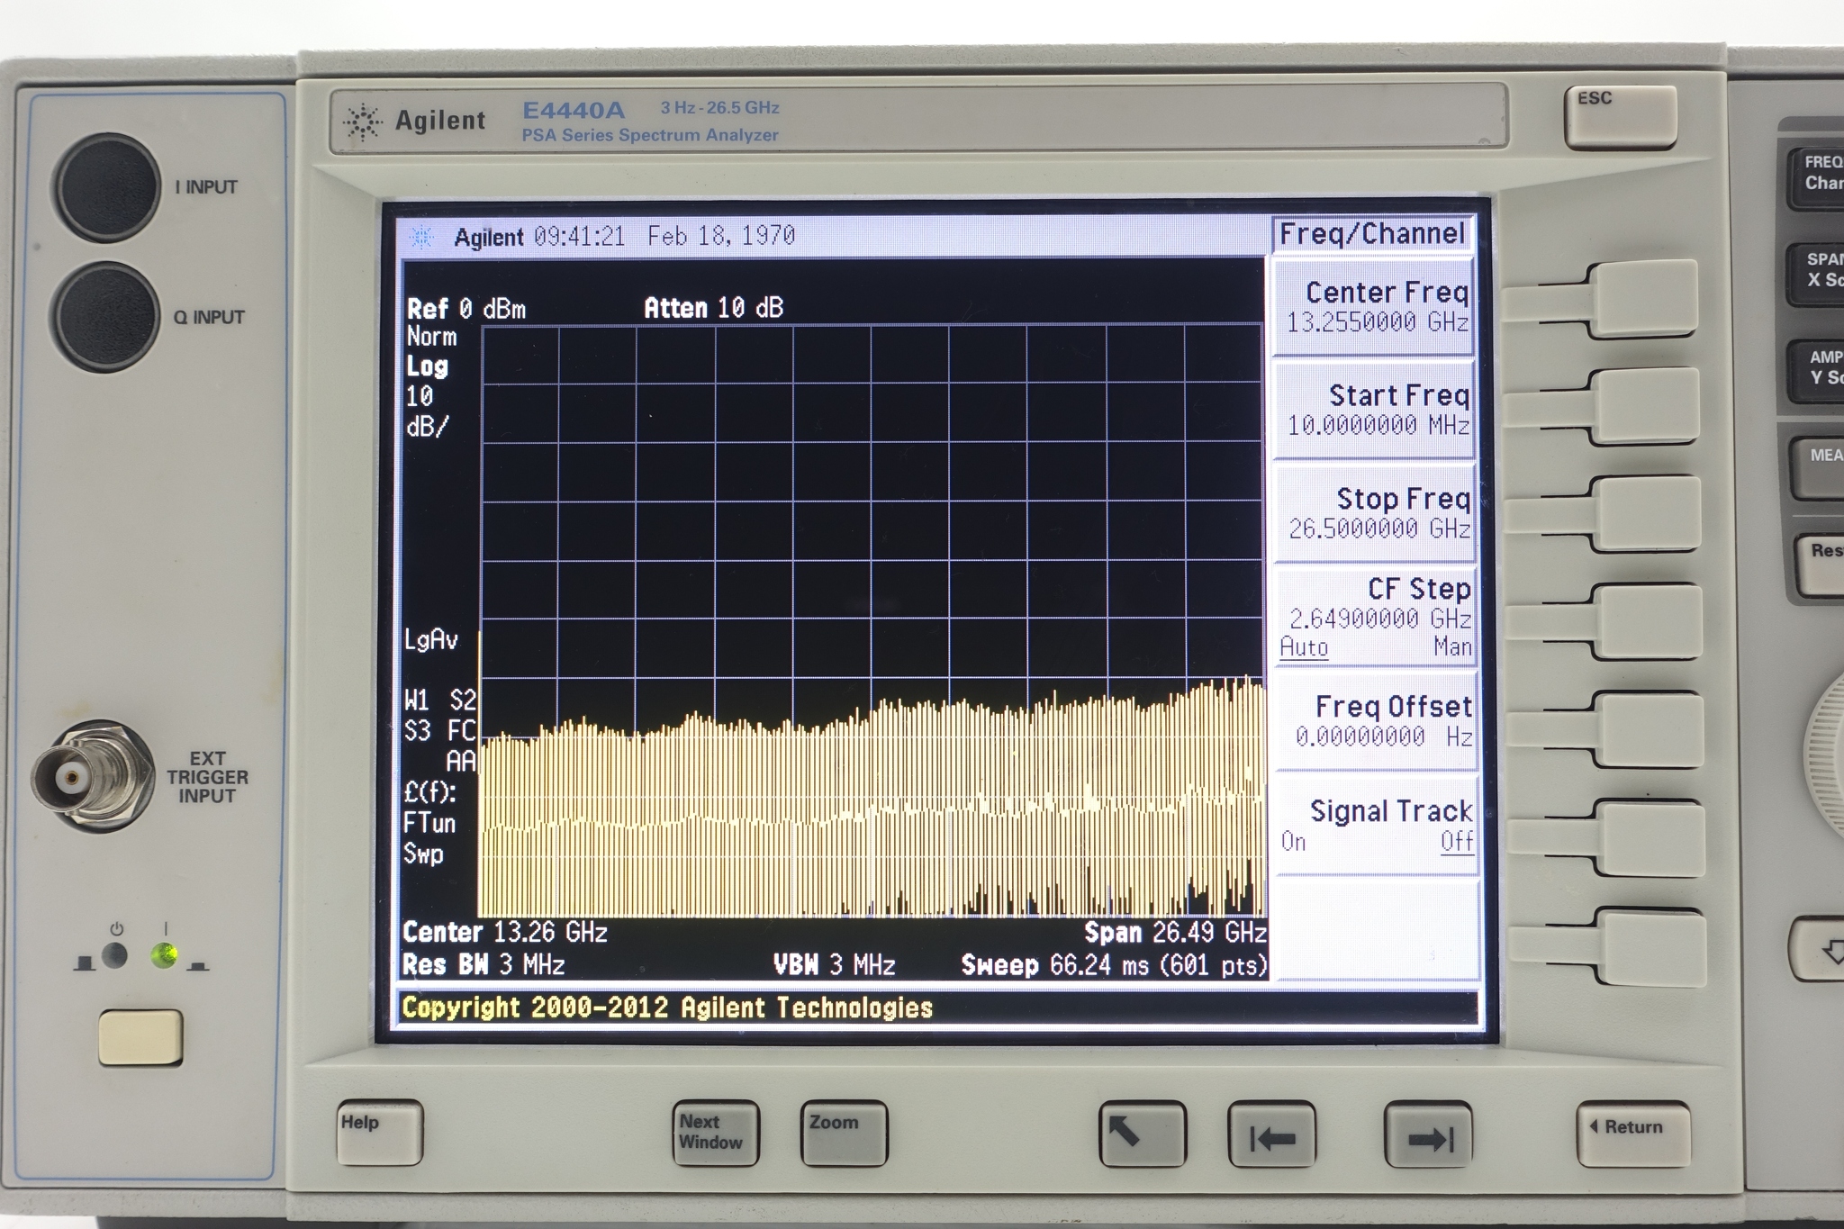
Task: Click the down-arrow key at right edge
Action: point(1819,950)
